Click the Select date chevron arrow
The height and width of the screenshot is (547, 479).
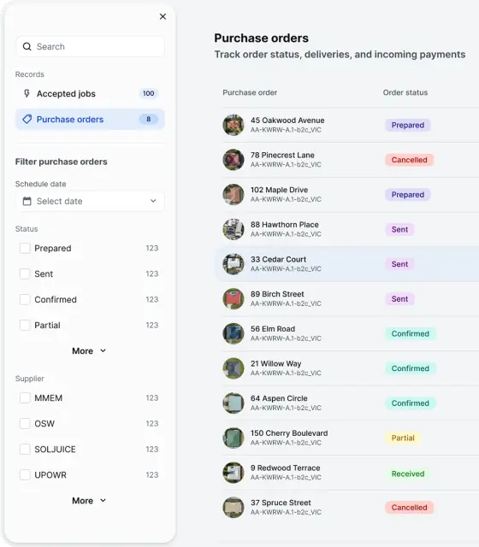coord(153,201)
